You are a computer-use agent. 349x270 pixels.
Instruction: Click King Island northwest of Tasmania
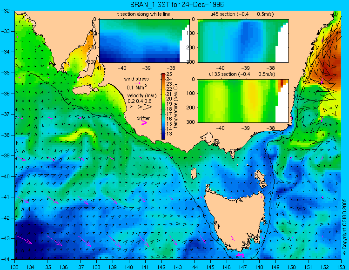point(194,174)
